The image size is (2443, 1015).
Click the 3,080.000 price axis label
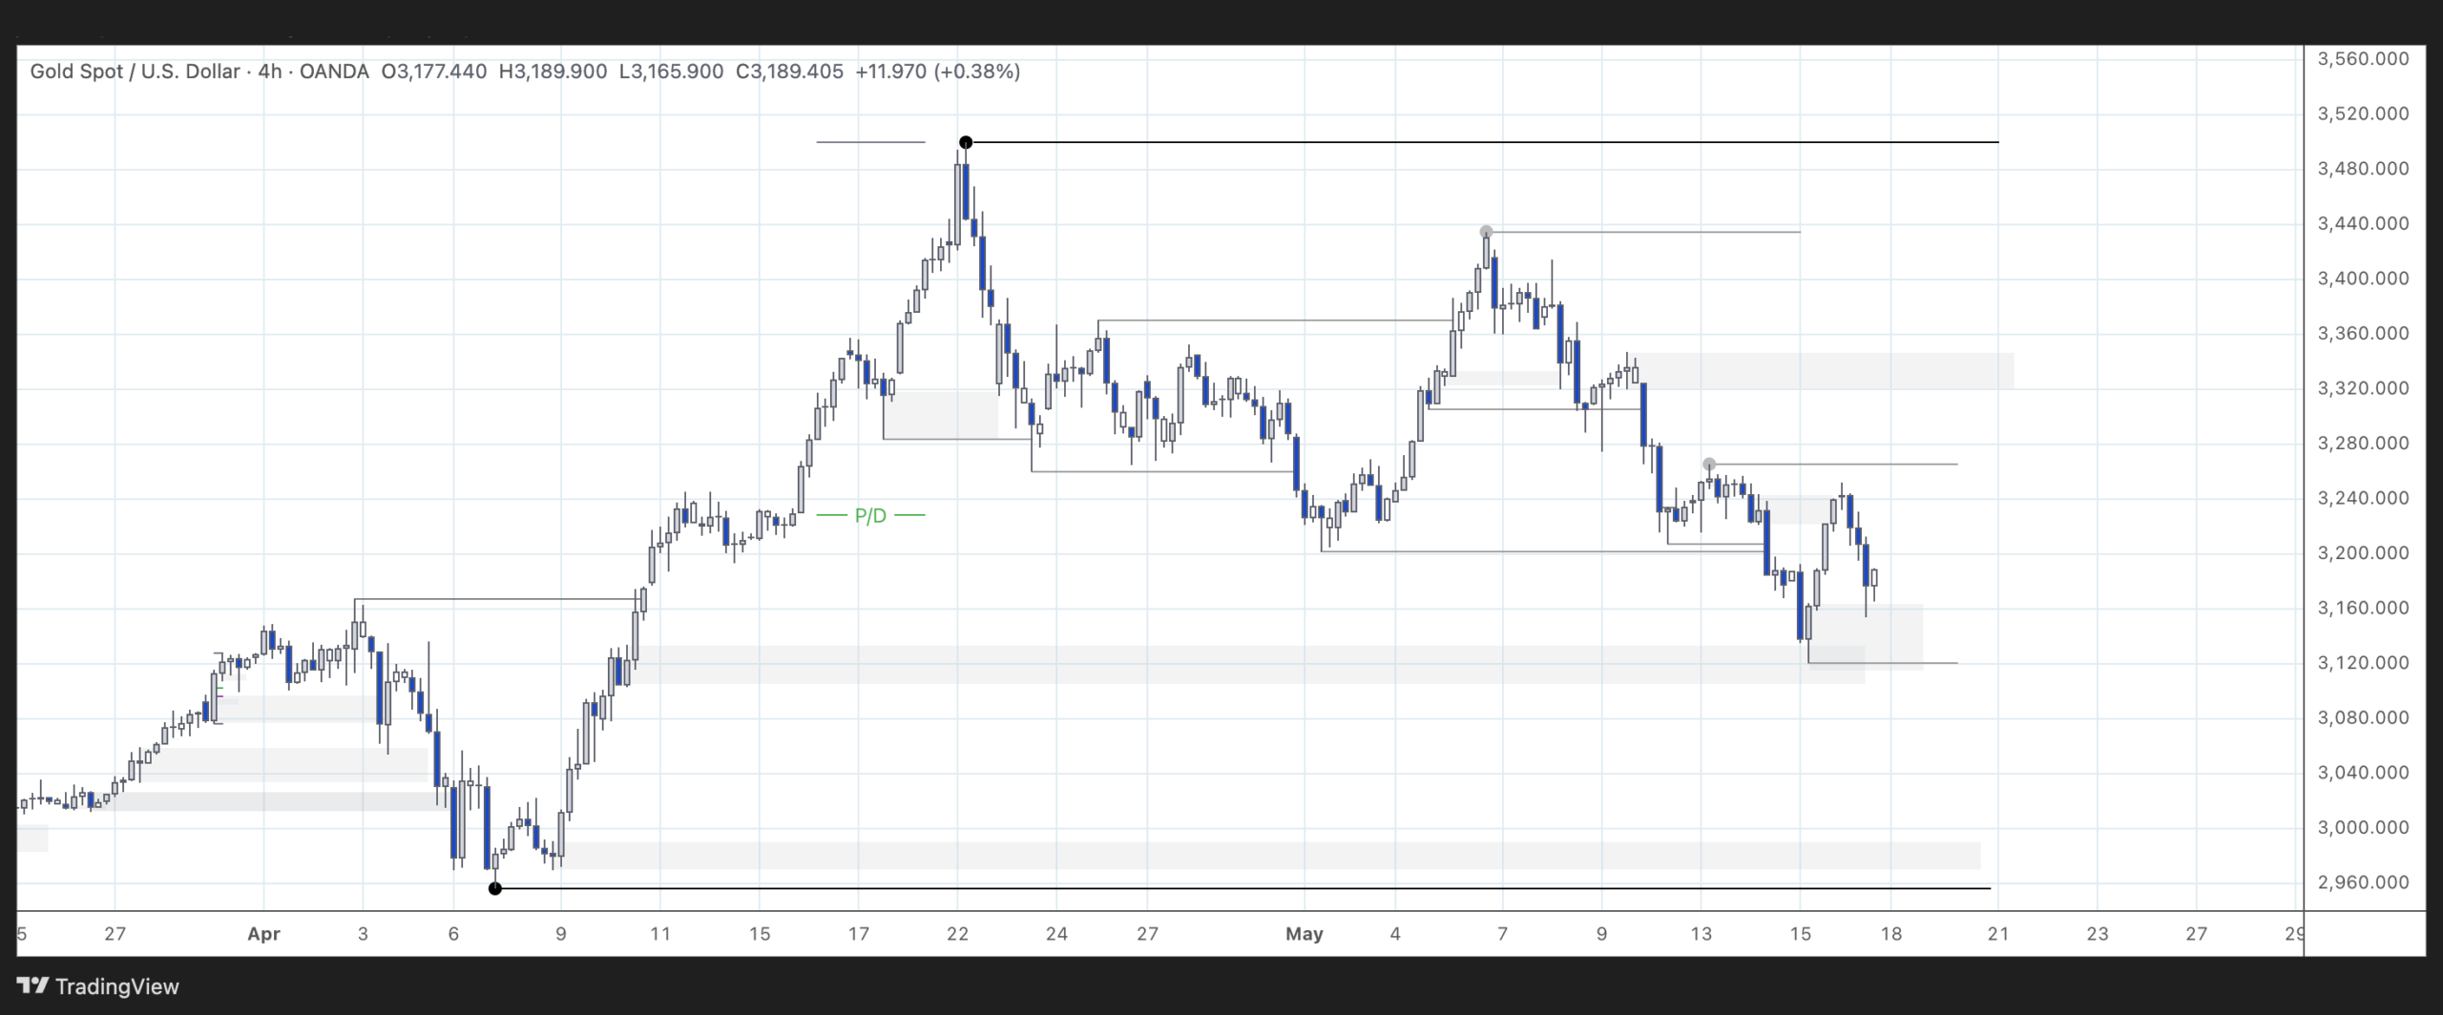coord(2363,717)
